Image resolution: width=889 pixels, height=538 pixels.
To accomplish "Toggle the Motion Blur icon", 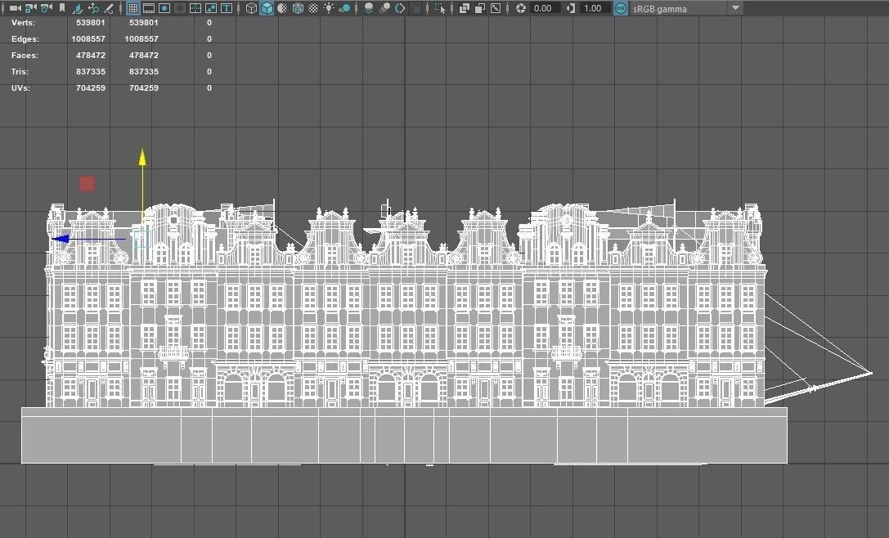I will click(384, 8).
